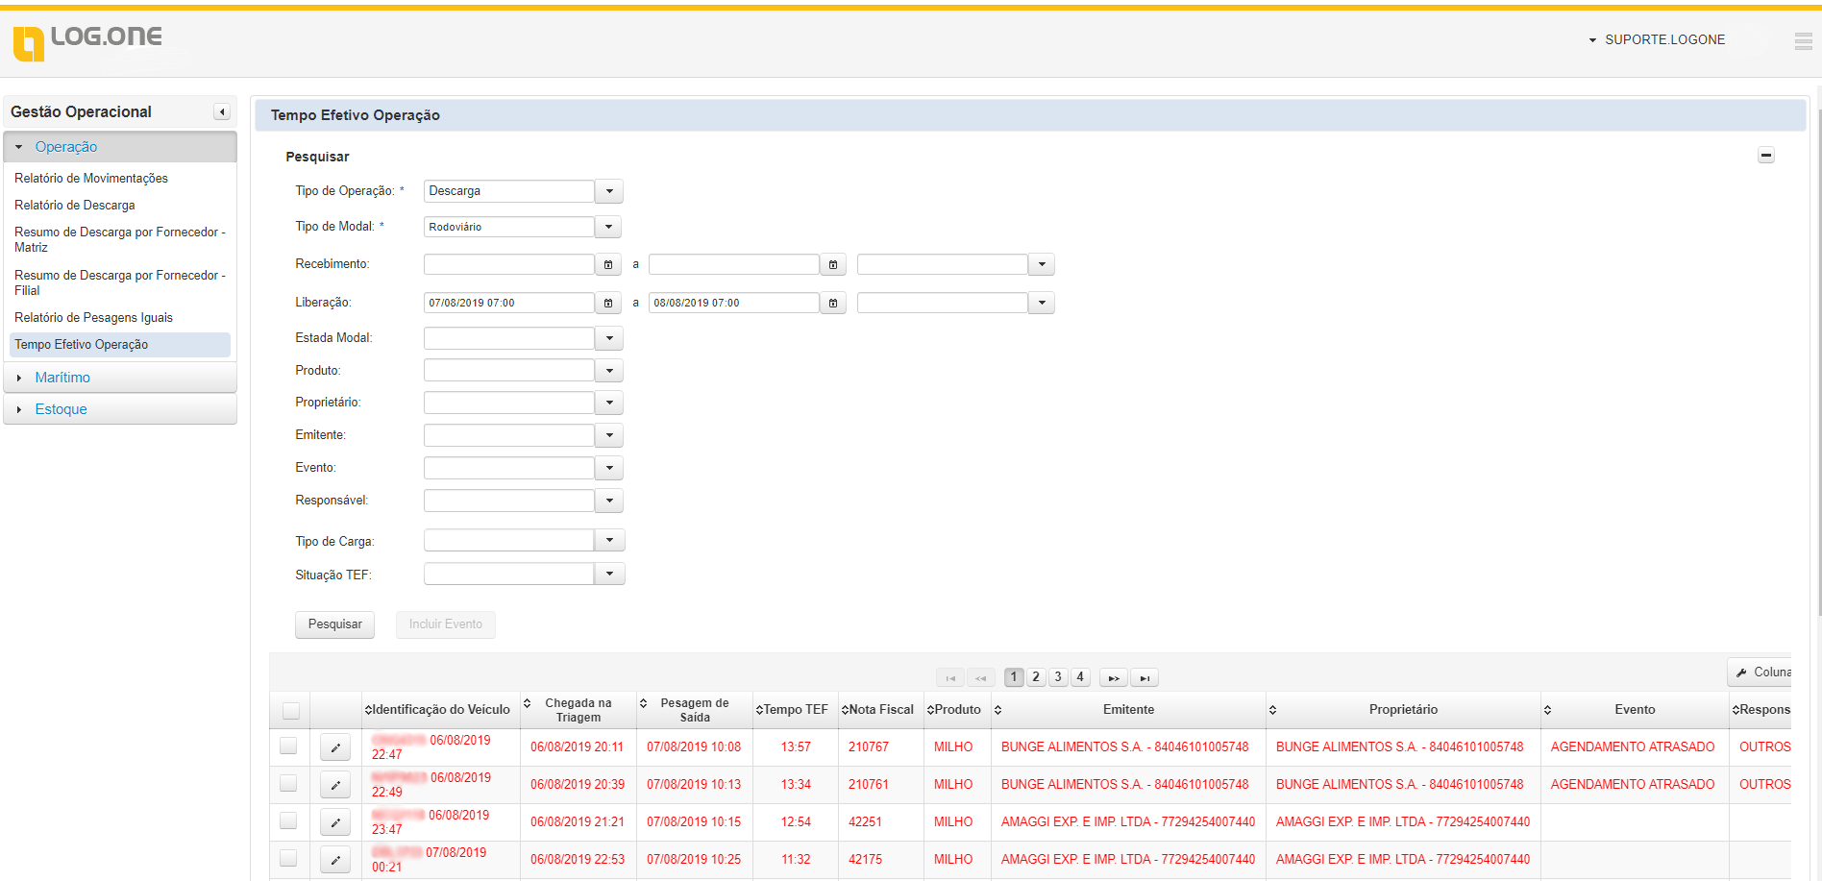Toggle the select-all checkbox in table header
Viewport: 1822px width, 881px height.
pos(290,711)
